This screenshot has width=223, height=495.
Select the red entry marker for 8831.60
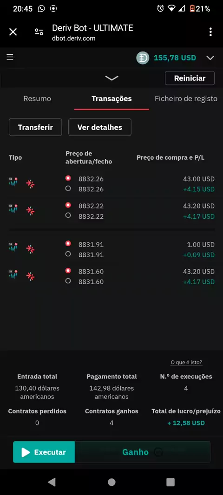click(x=68, y=271)
